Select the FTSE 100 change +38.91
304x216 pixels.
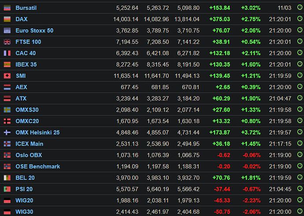tap(221, 42)
